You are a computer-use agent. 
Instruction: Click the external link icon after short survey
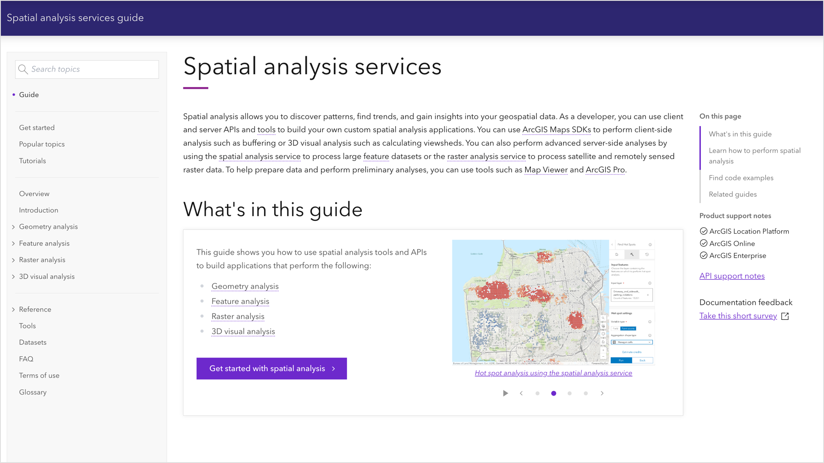[785, 316]
